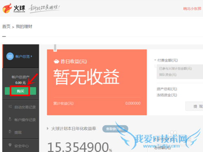Open user name 皖北小东邪 link
The width and height of the screenshot is (203, 152).
192,9
